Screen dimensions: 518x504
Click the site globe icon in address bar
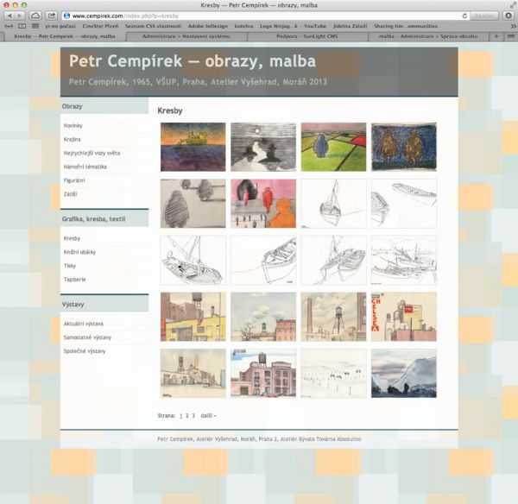pyautogui.click(x=66, y=16)
